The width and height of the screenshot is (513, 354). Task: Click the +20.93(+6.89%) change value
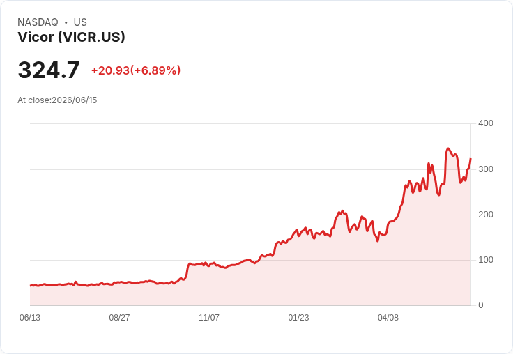136,70
